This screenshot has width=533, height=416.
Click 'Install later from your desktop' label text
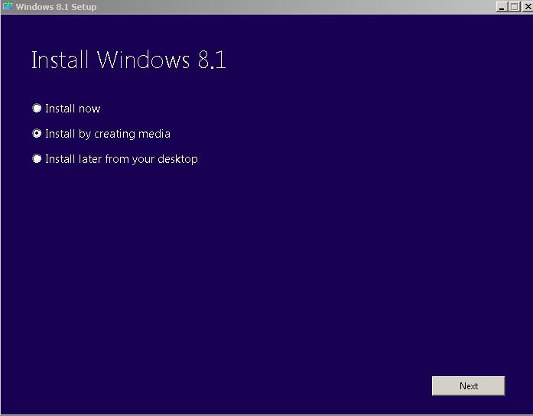tap(121, 159)
